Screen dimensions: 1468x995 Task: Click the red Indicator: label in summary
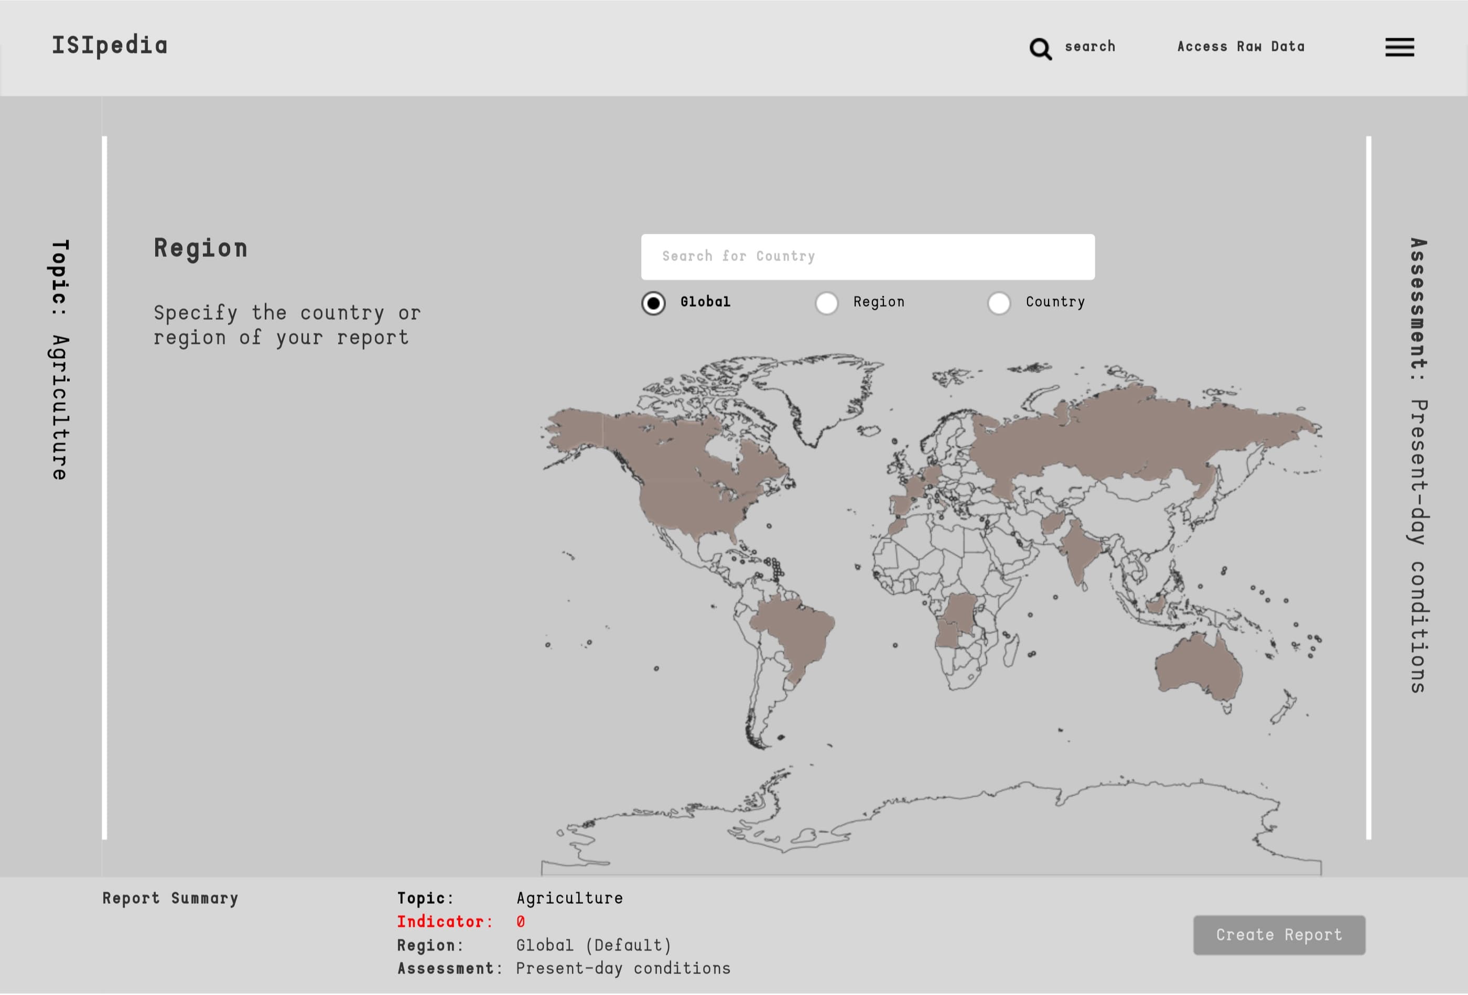click(x=445, y=922)
